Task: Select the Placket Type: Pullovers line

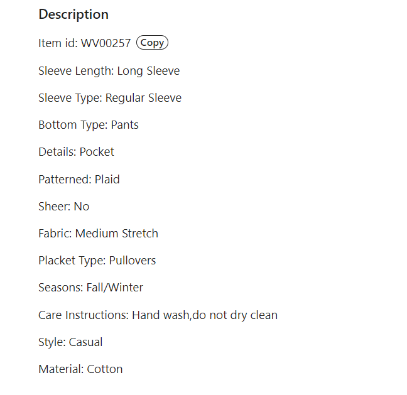Action: click(97, 261)
